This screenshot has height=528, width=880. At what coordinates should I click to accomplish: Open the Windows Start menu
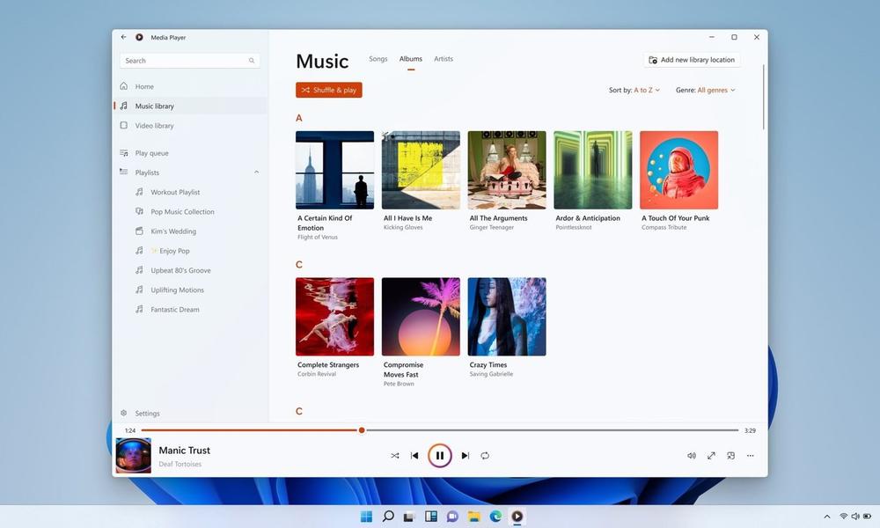366,517
